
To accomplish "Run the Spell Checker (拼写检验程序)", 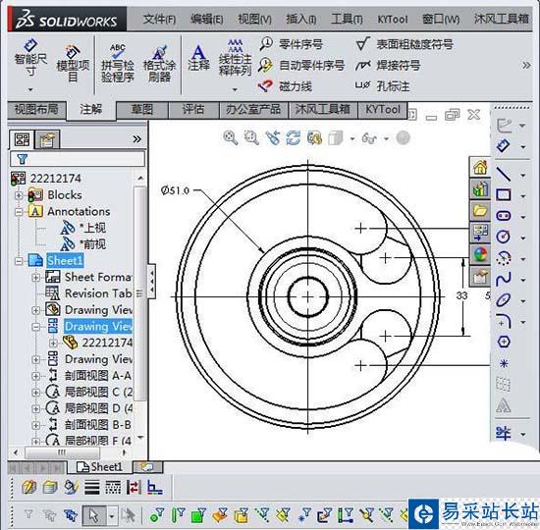I will (x=118, y=64).
